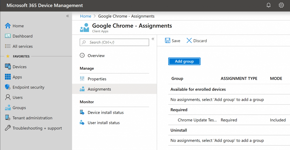
Task: Click the Group column header
Action: pos(177,78)
